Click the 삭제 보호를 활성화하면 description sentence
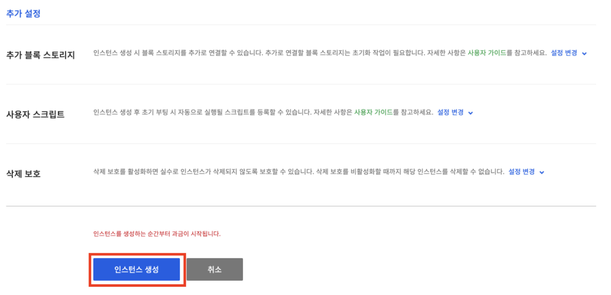Screen dimensions: 611x295 204,172
